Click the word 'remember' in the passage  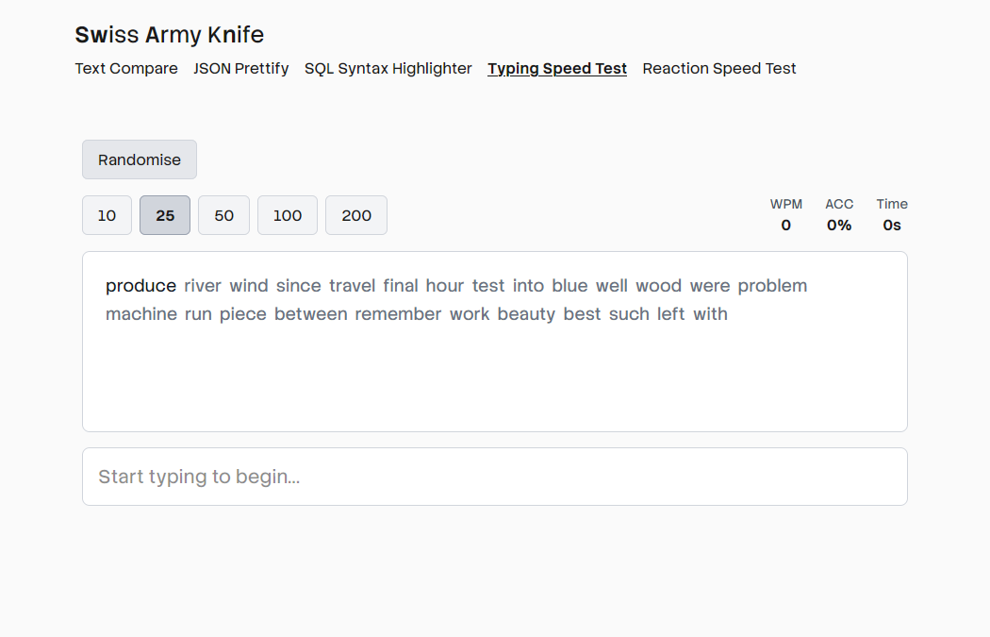[x=398, y=313]
